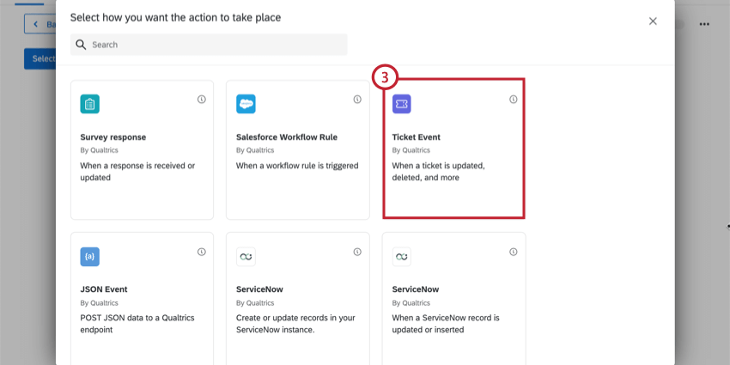Click the purple Ticket Event icon
This screenshot has width=730, height=365.
[402, 104]
